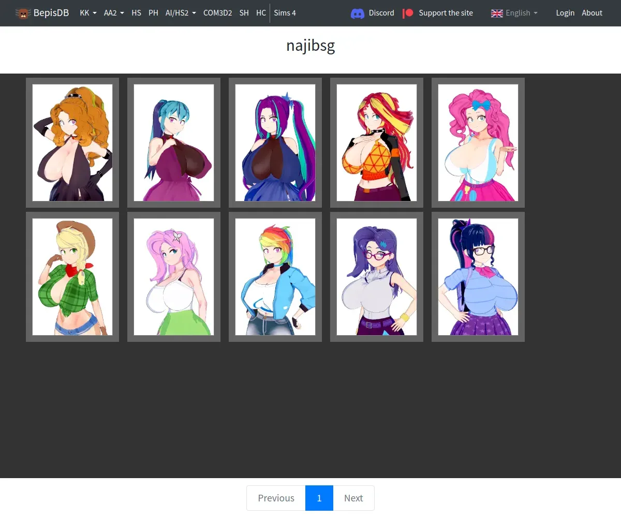Click the najibsg username heading
This screenshot has height=518, width=621.
click(x=310, y=46)
